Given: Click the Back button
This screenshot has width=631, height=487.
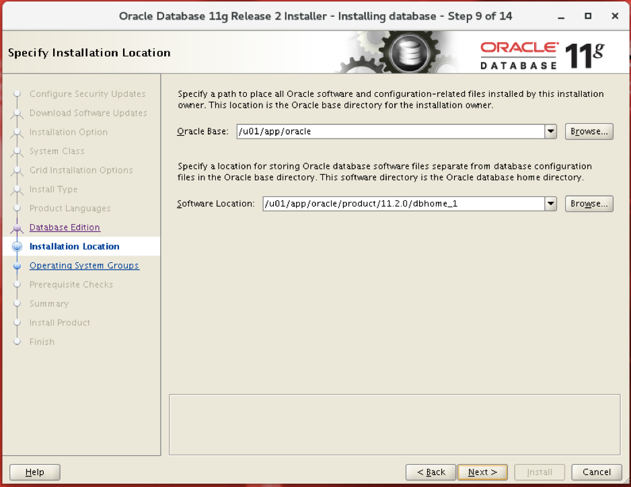Looking at the screenshot, I should click(x=430, y=472).
